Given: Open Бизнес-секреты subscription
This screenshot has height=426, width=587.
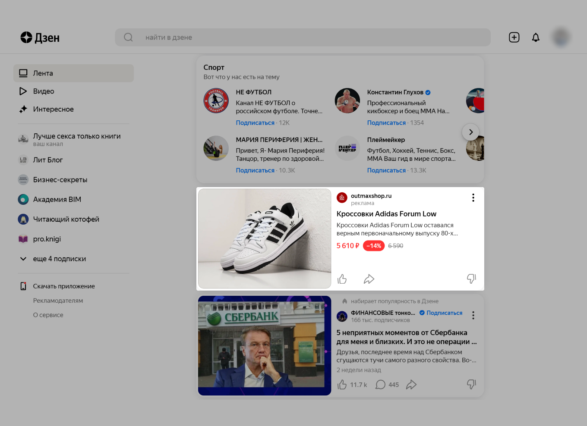Looking at the screenshot, I should coord(60,180).
